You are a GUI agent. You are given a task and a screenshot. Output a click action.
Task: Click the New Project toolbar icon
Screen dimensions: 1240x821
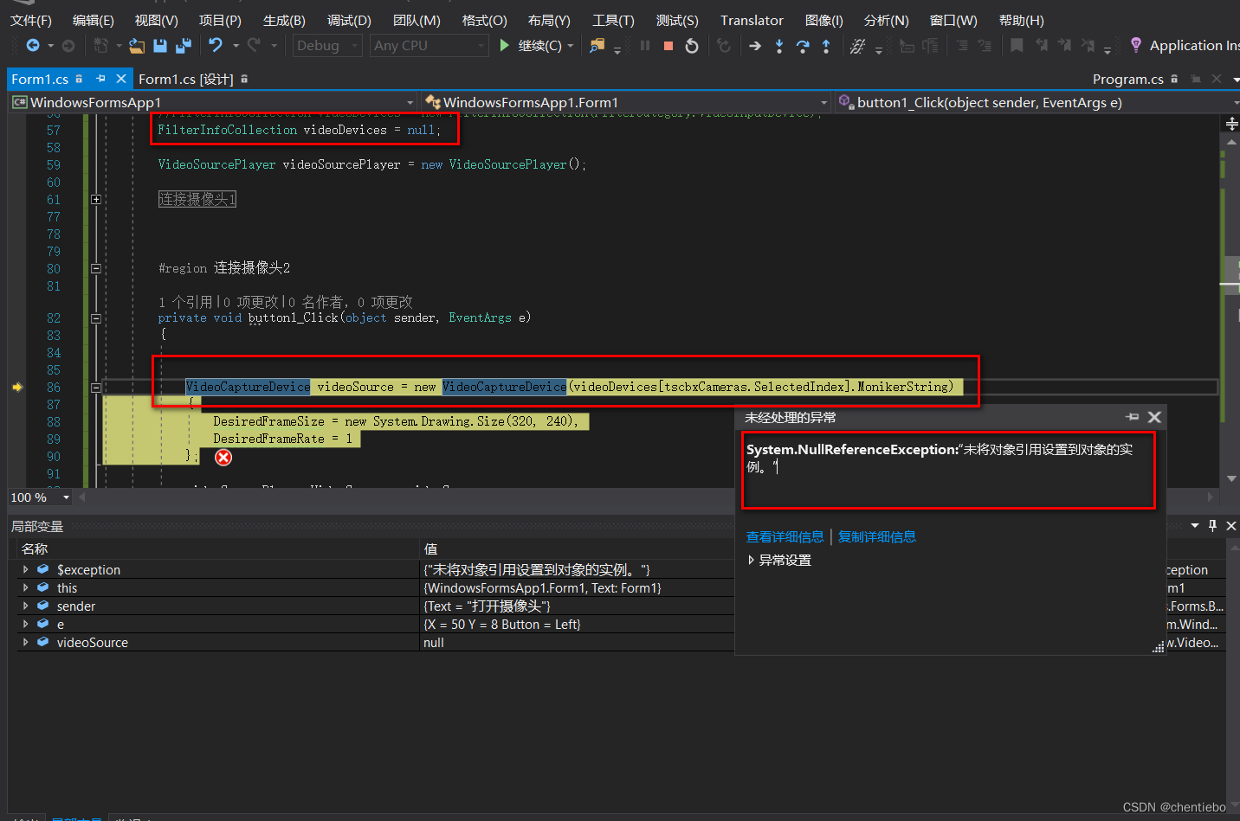click(101, 45)
